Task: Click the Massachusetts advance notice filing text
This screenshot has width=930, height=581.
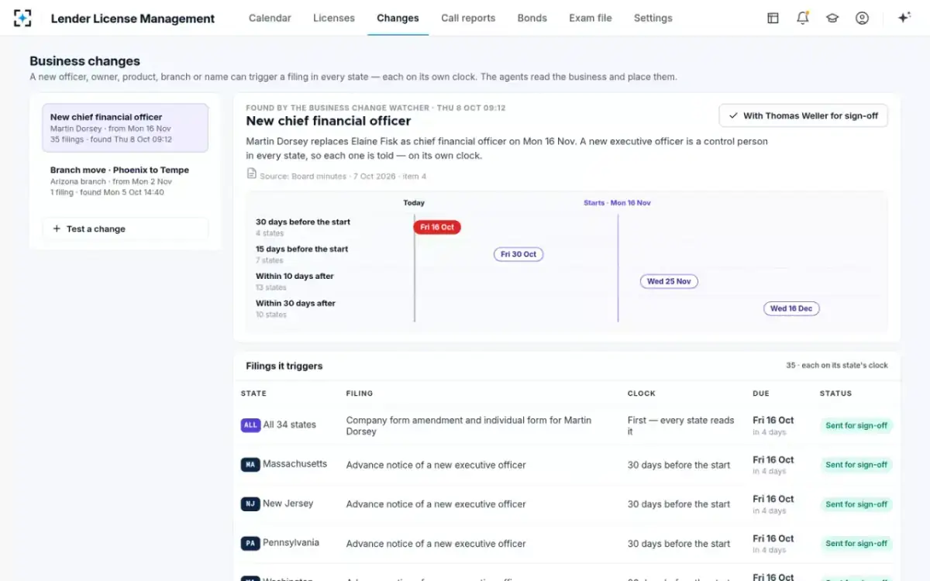Action: tap(436, 465)
